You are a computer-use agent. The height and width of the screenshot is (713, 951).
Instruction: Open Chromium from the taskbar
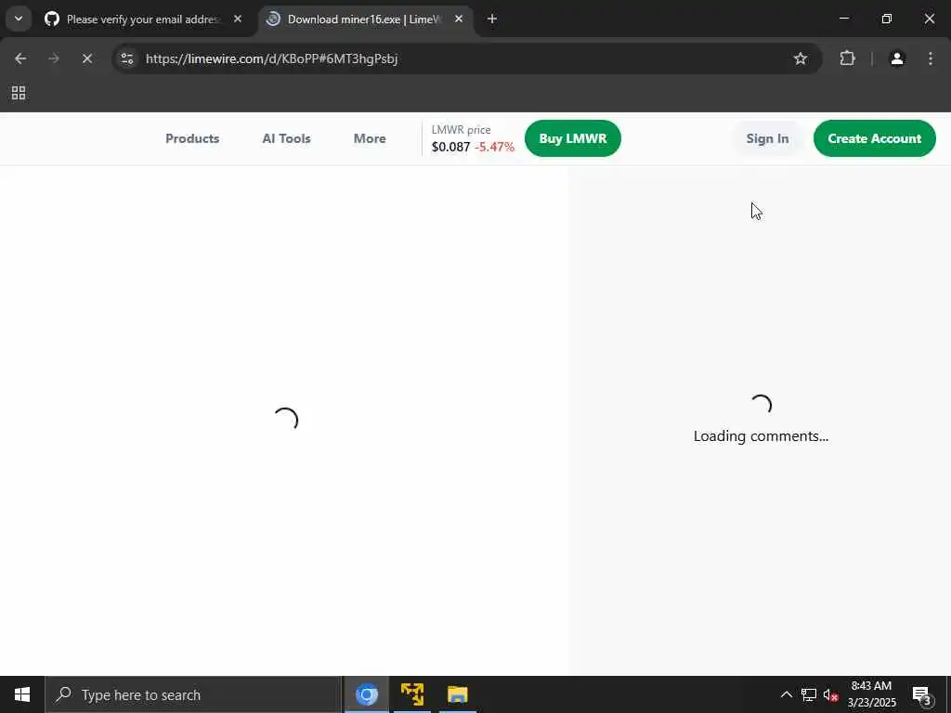[366, 694]
